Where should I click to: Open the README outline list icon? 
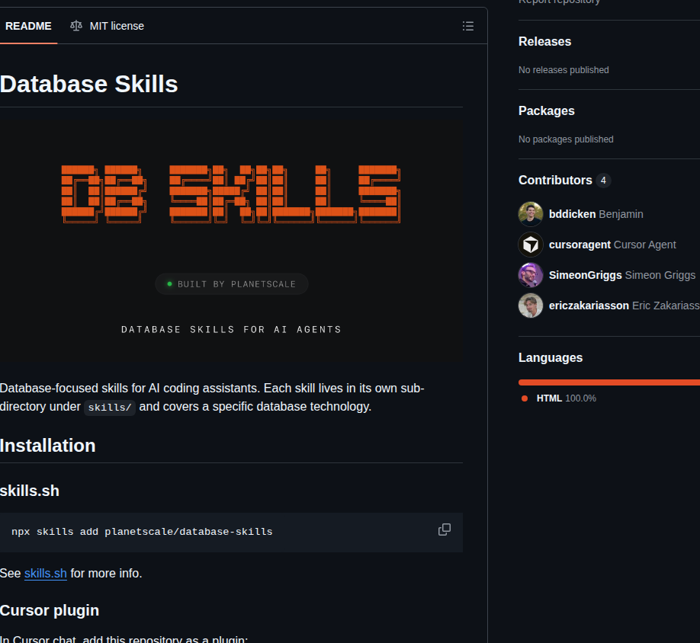coord(468,26)
